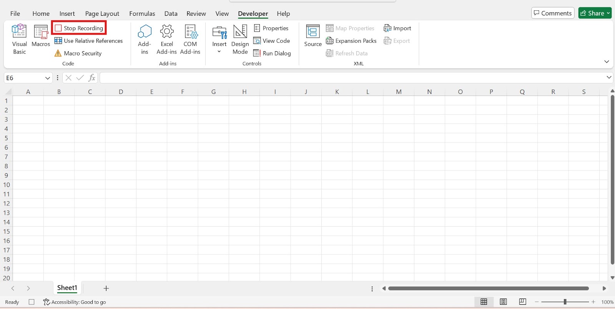Click the Name Box showing E6
The width and height of the screenshot is (615, 309).
click(24, 78)
